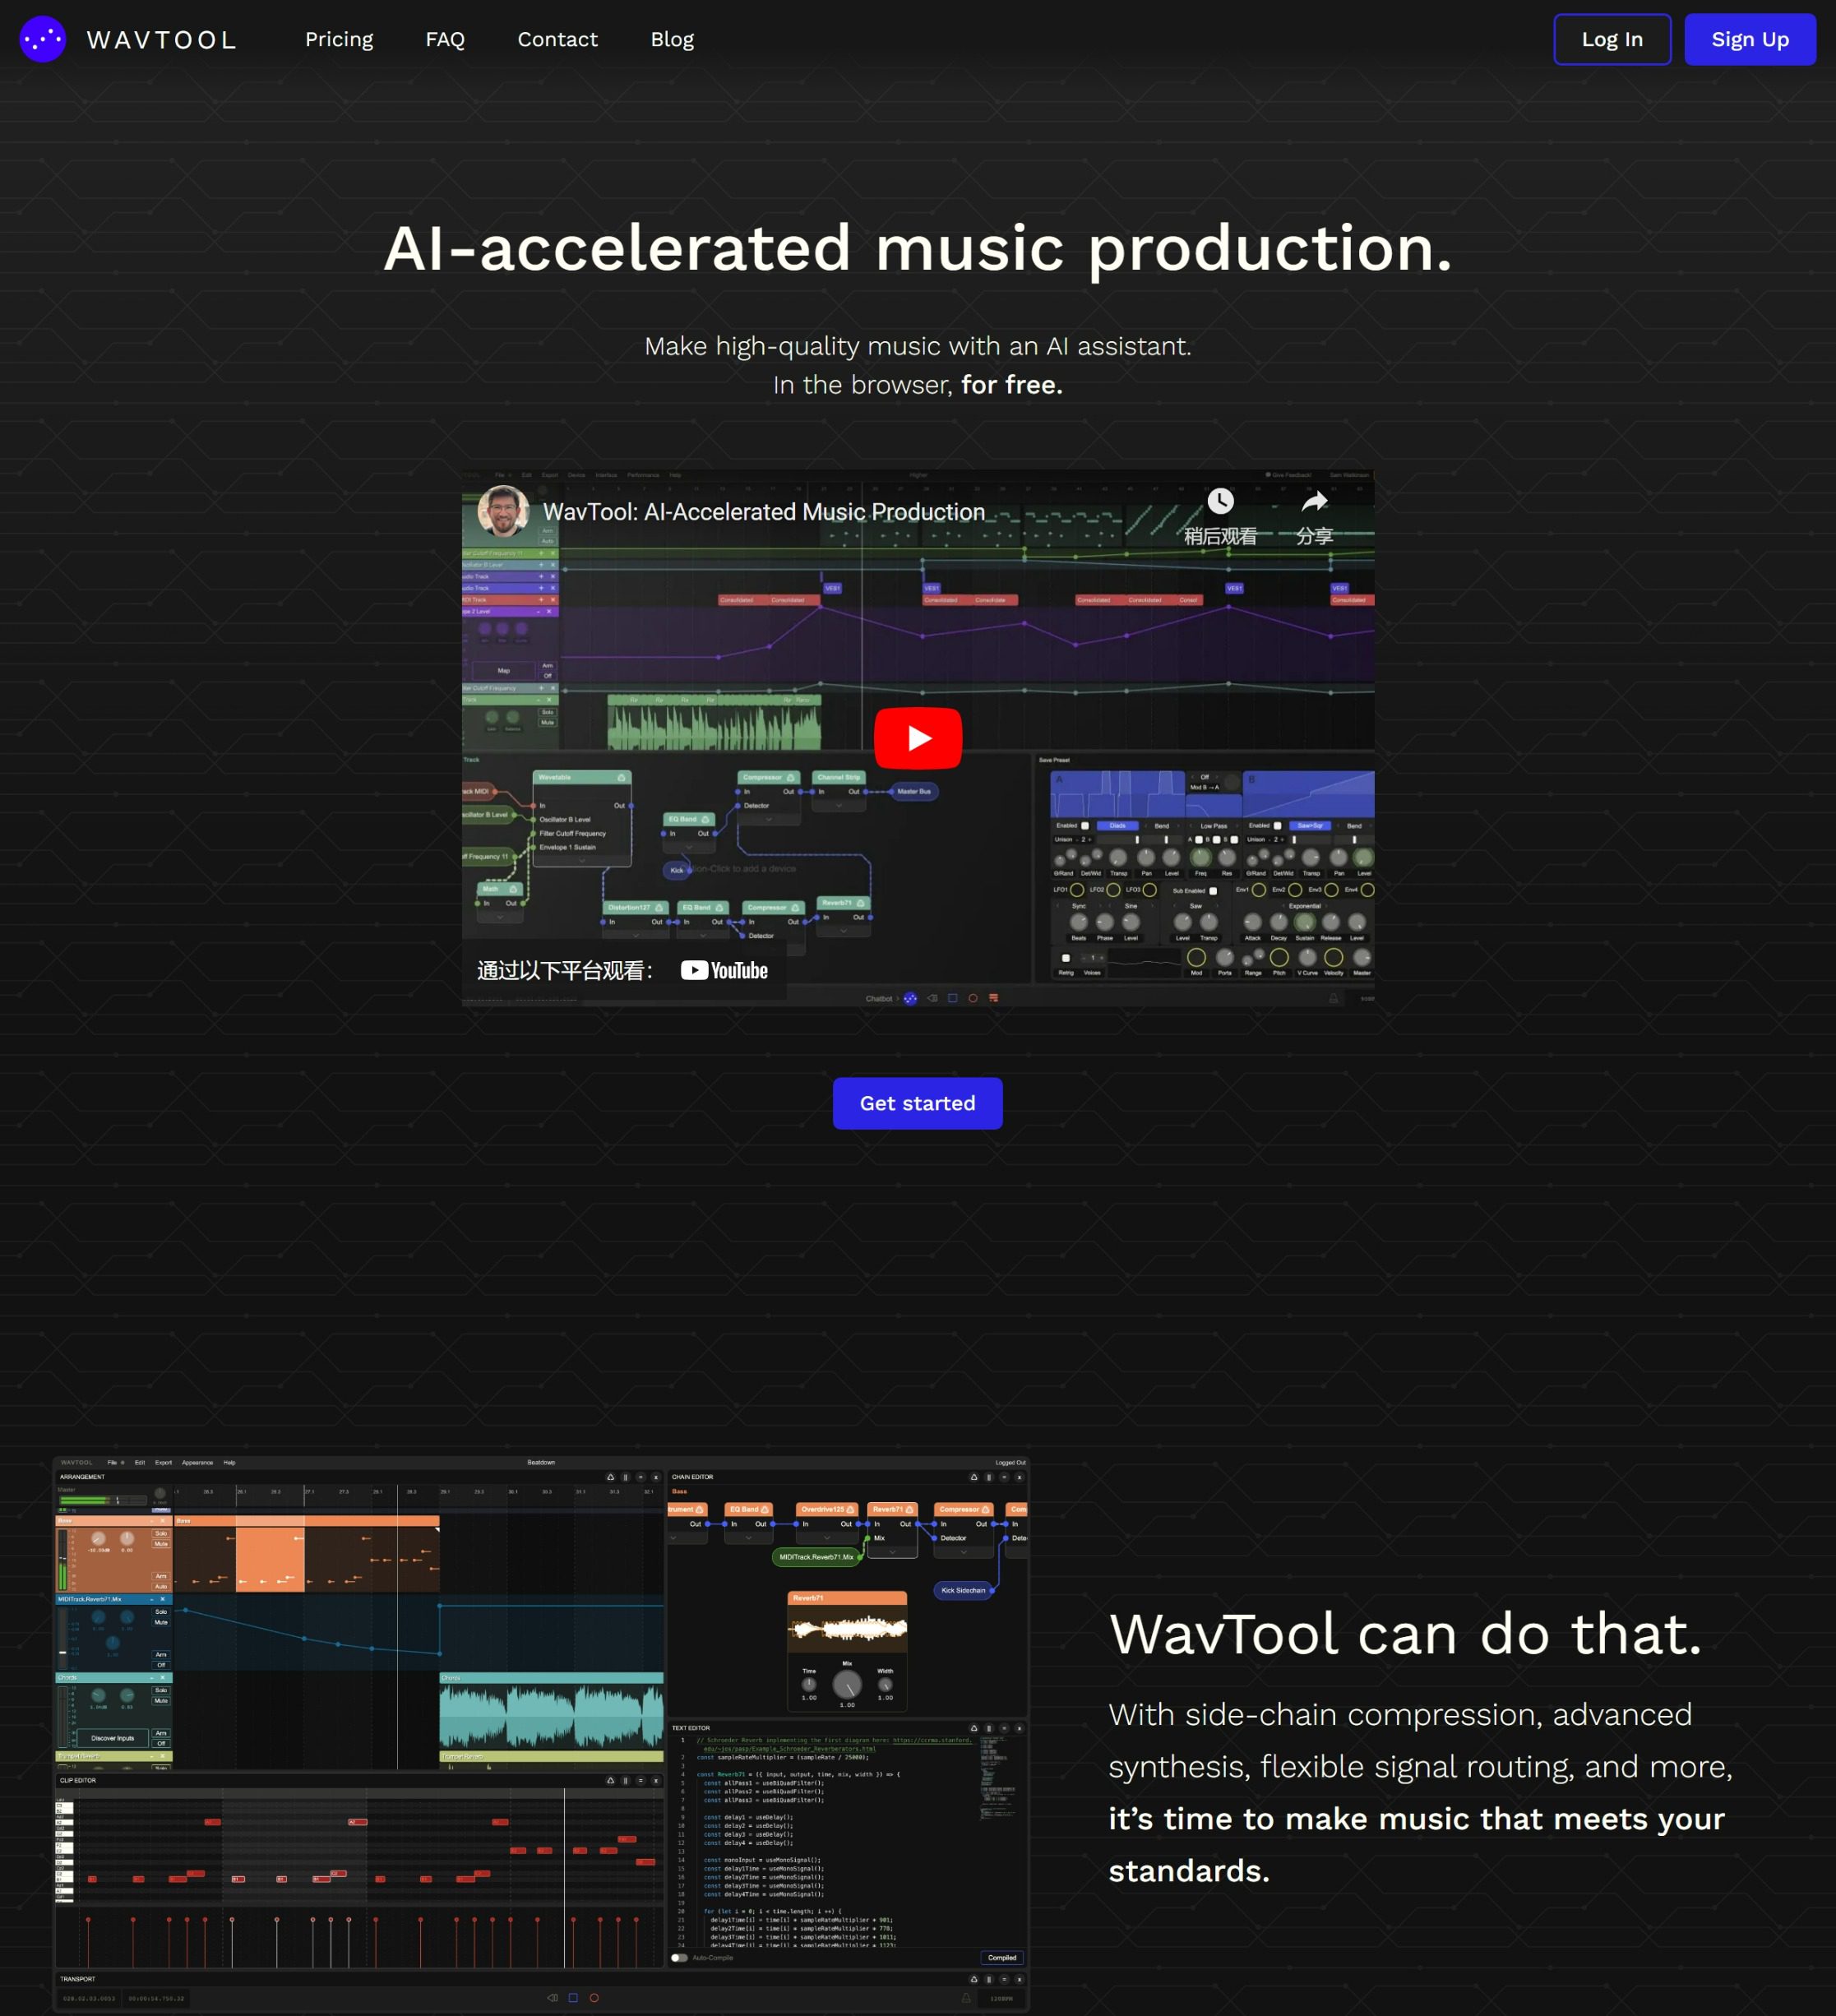The height and width of the screenshot is (2016, 1836).
Task: Expand the chevron under Chain Editor's EQ Band node
Action: [x=748, y=1538]
